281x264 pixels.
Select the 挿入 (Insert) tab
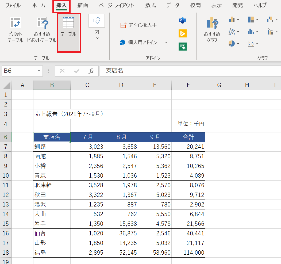click(x=61, y=5)
